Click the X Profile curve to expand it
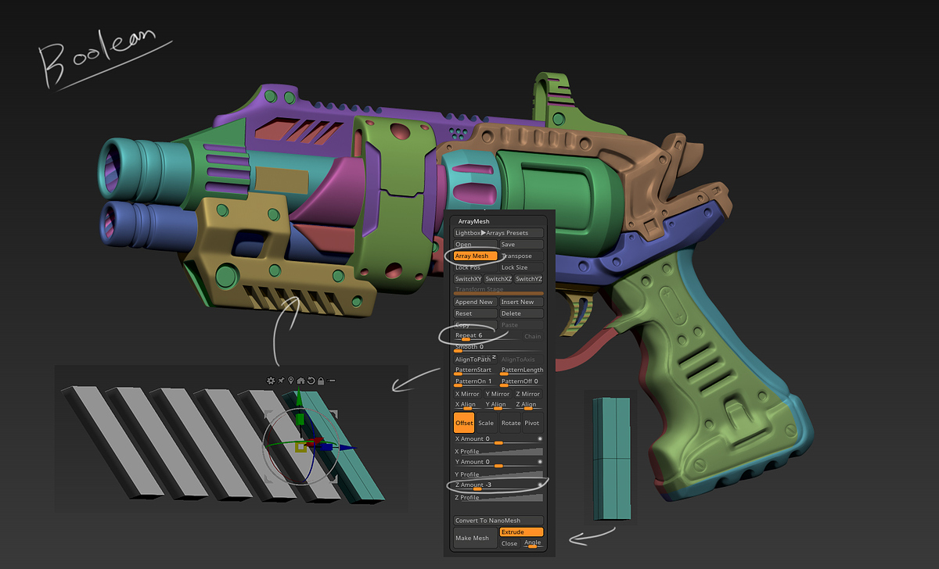This screenshot has height=569, width=939. 498,451
